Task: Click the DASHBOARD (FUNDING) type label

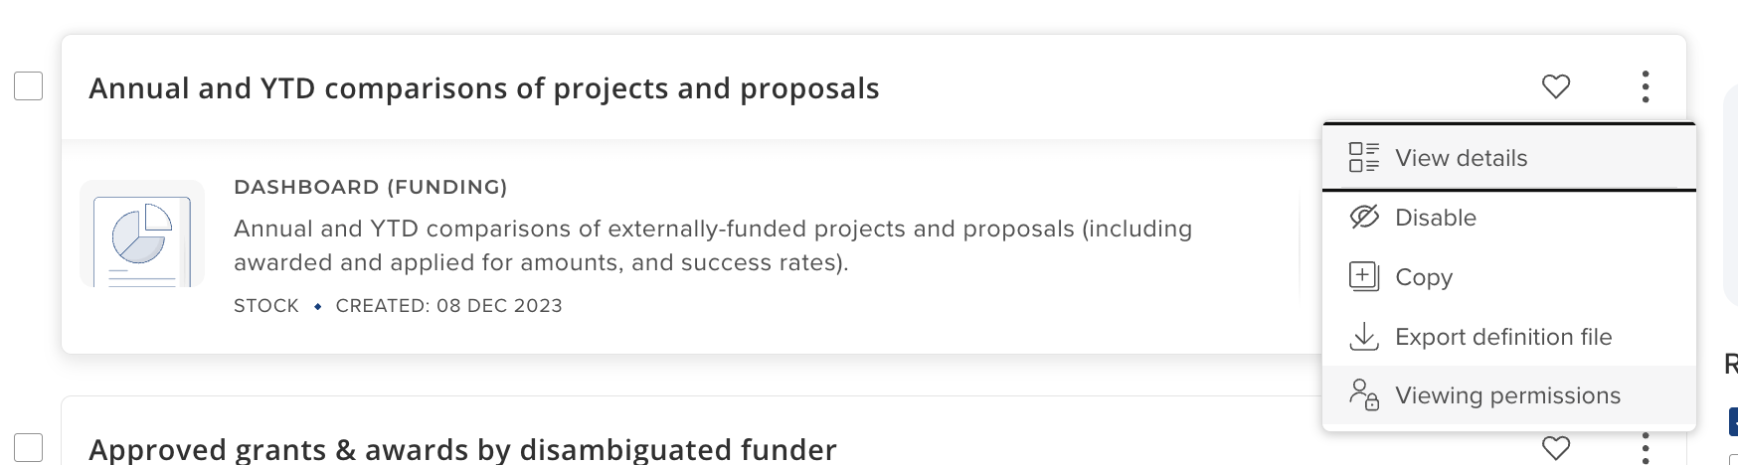Action: (x=370, y=187)
